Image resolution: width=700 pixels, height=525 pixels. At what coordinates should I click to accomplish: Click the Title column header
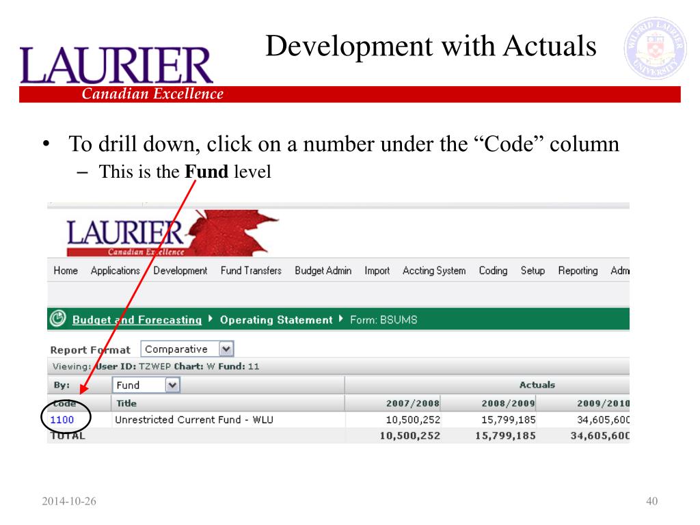tap(126, 403)
